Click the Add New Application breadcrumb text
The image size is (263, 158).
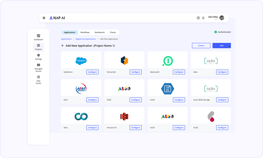click(x=109, y=39)
